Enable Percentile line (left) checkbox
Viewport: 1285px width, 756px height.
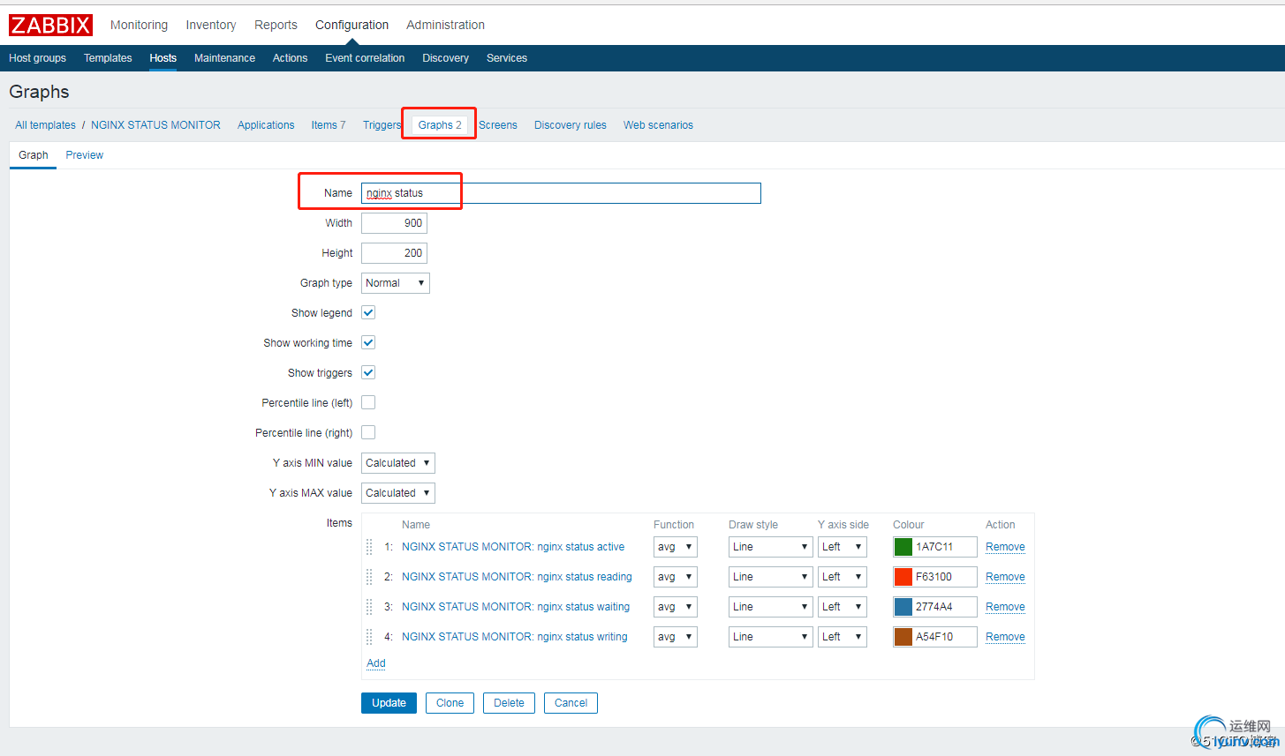[368, 402]
